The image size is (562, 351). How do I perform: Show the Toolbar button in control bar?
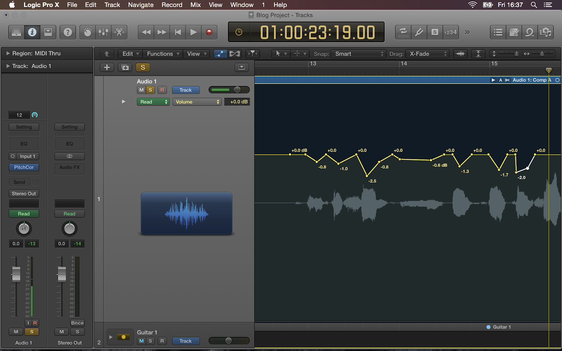pos(48,32)
